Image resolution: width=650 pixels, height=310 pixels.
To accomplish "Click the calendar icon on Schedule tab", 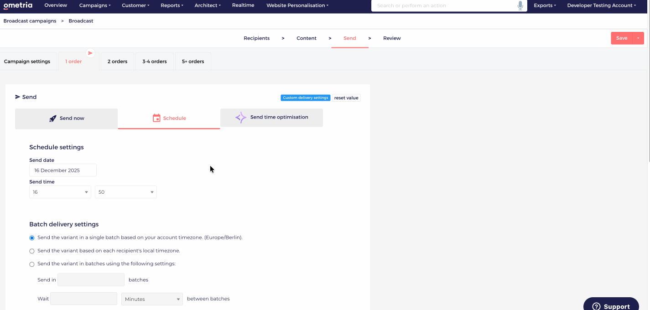I will coord(156,118).
